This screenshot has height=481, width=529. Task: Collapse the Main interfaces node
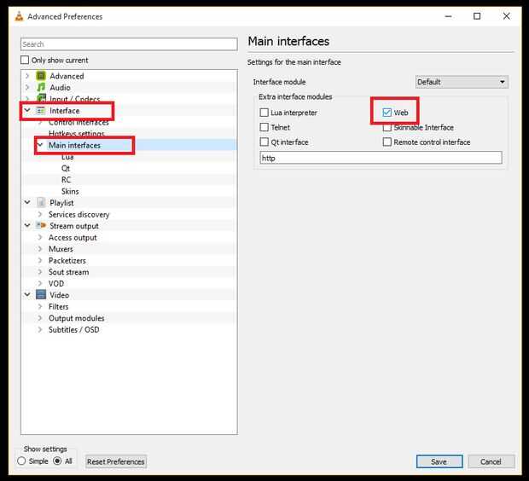40,145
